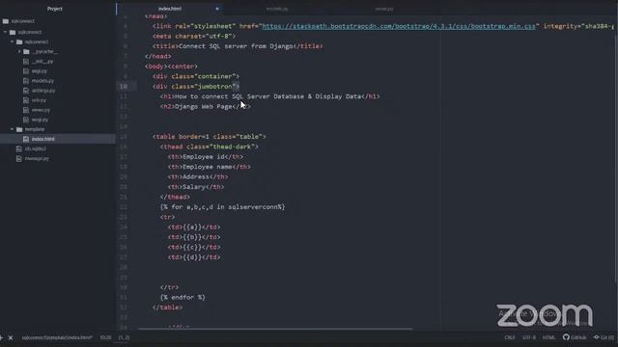Click the plus icon in the status bar
This screenshot has height=347, width=618.
coord(1,337)
